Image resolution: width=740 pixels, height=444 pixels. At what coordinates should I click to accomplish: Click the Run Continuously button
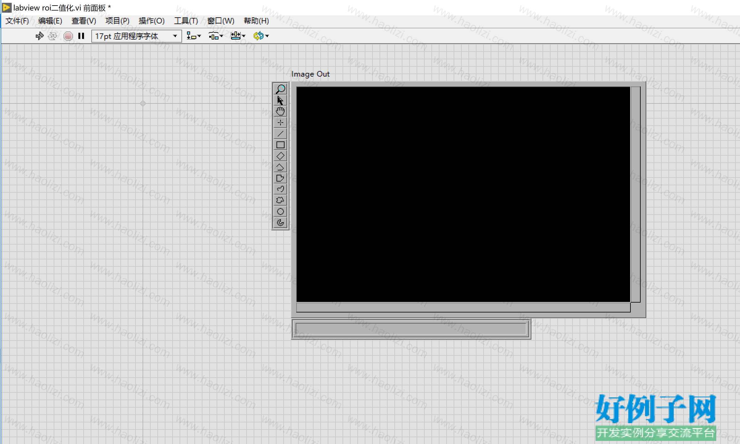pos(53,36)
